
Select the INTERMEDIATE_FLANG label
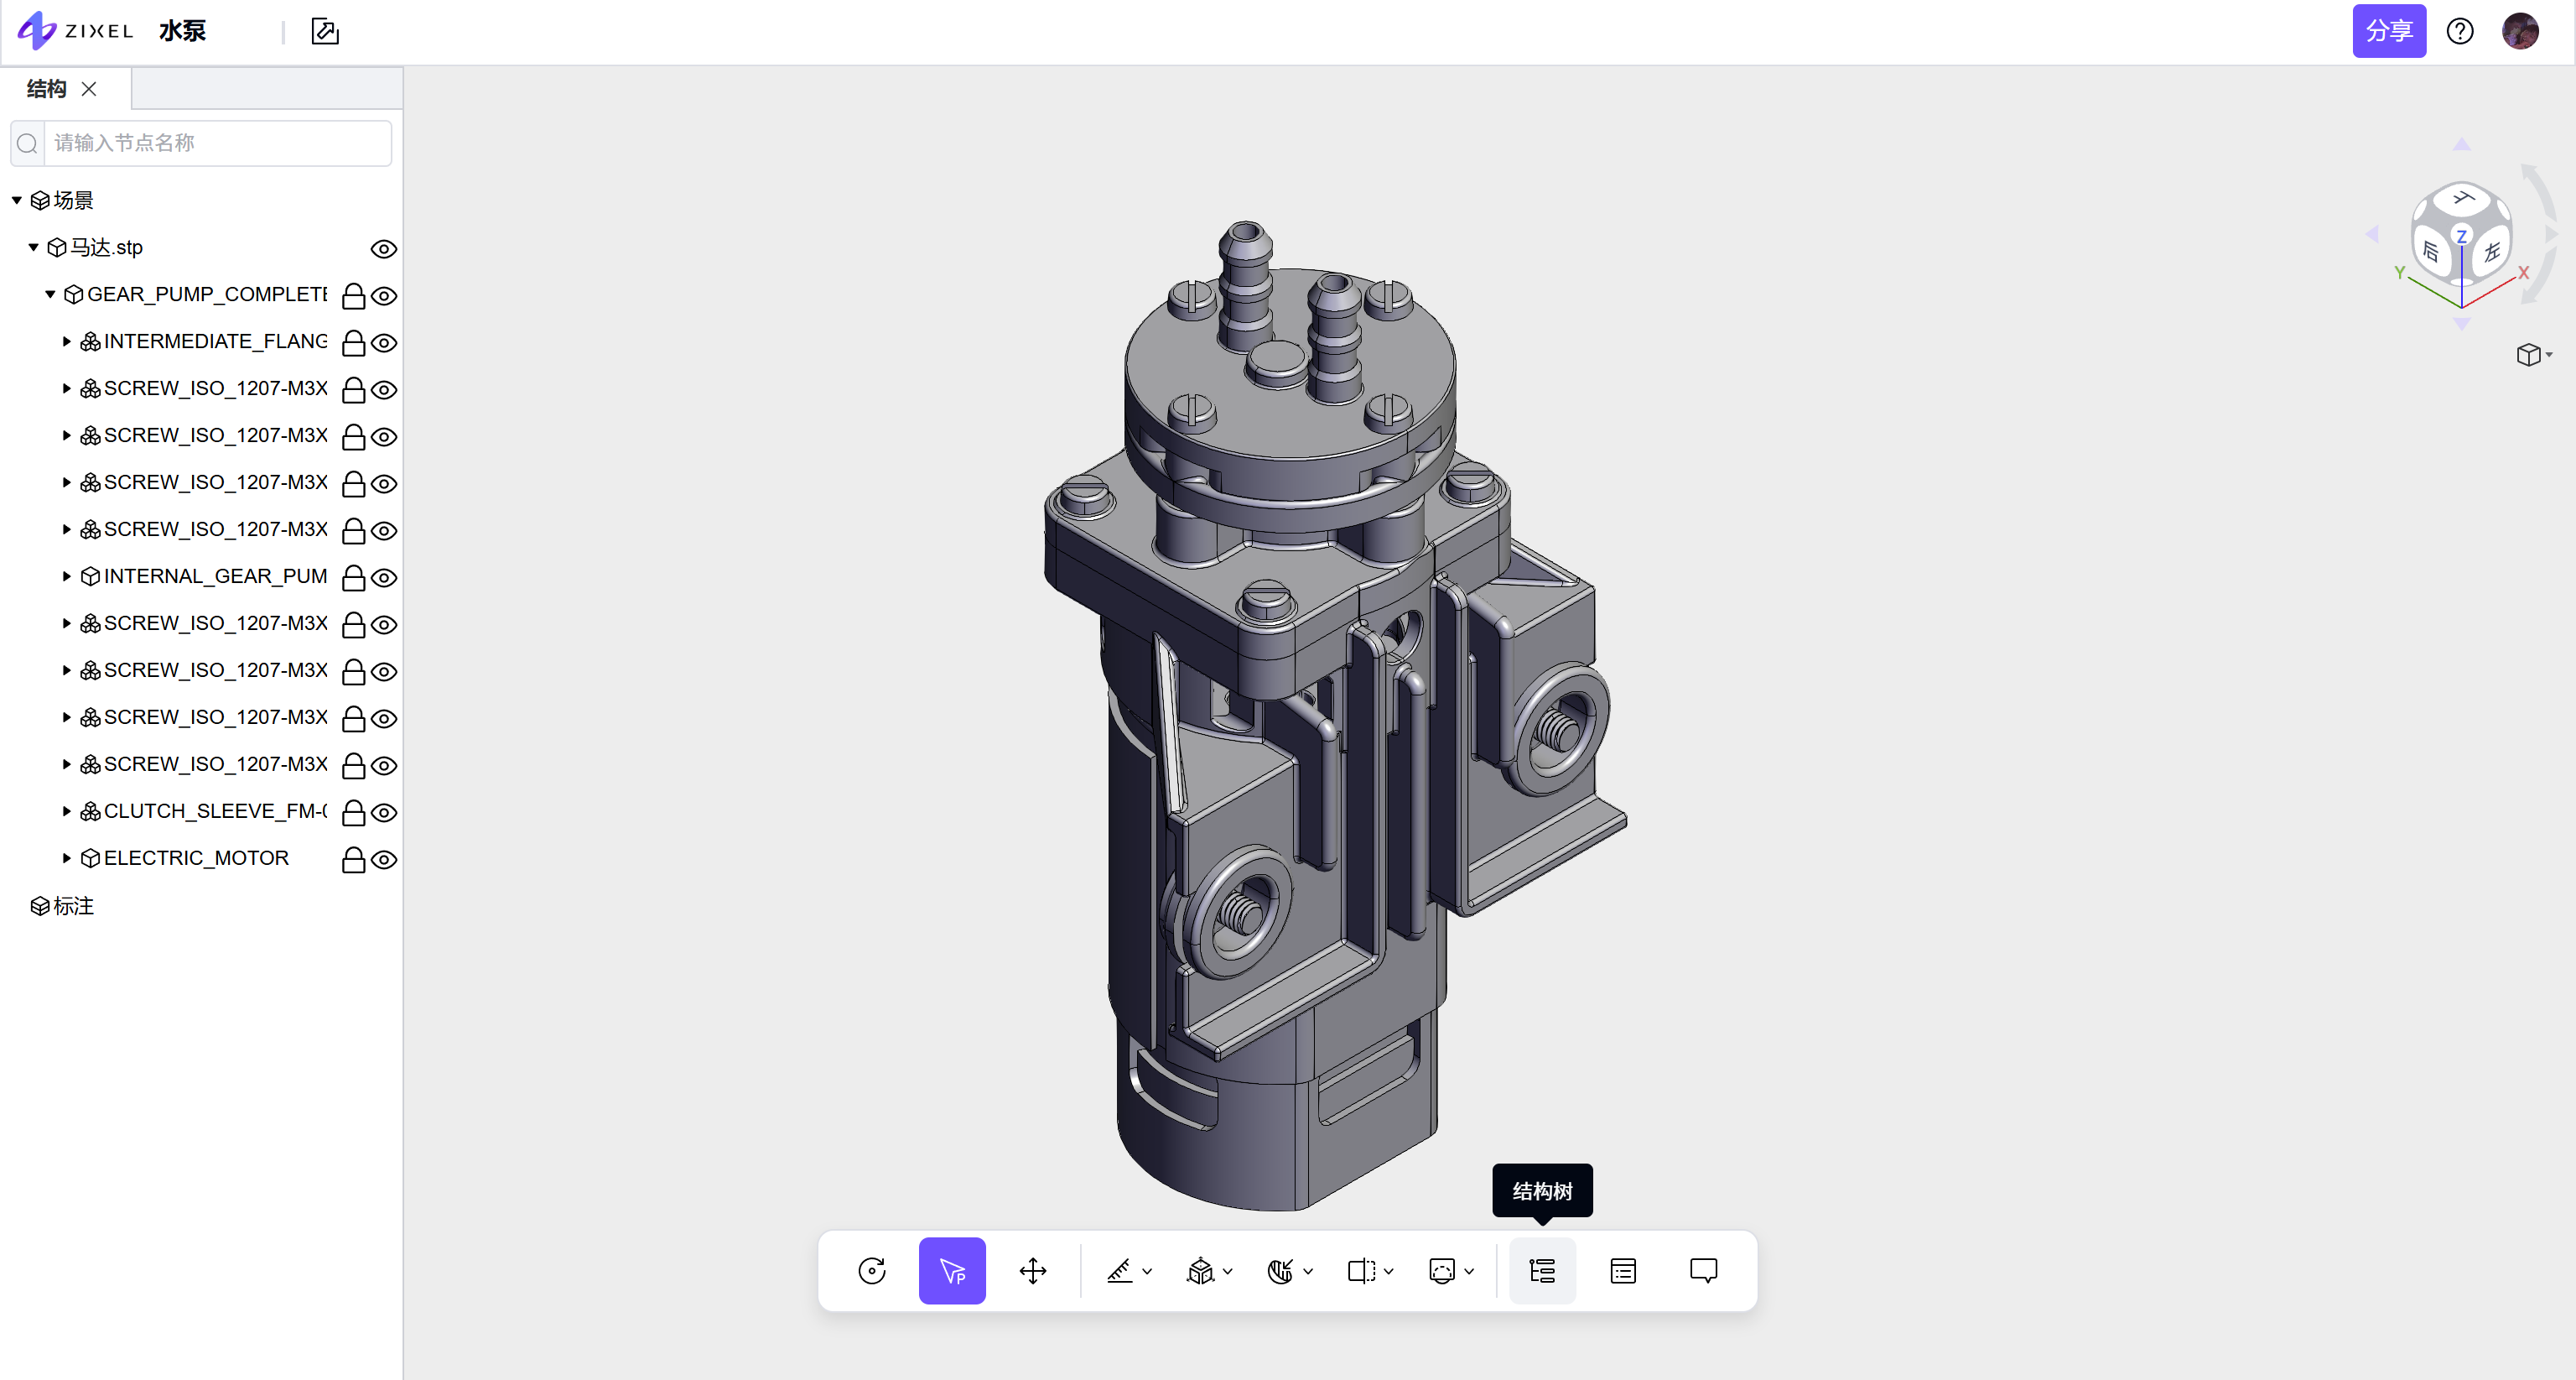[x=216, y=341]
